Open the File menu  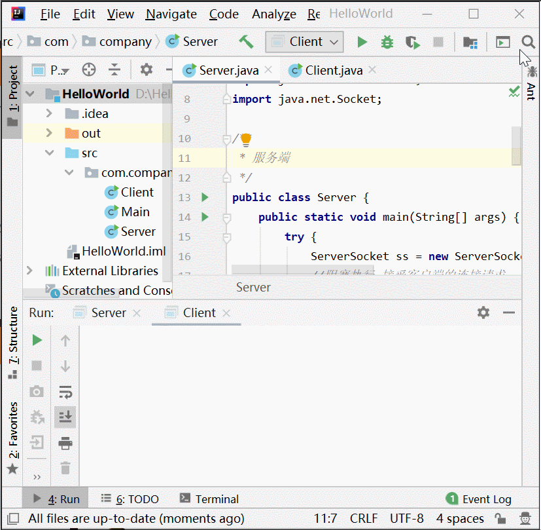point(50,14)
